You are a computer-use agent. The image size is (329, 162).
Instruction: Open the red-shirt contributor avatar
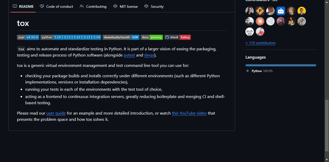coord(260,32)
